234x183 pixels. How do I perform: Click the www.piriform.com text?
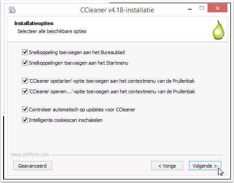[x=30, y=154]
